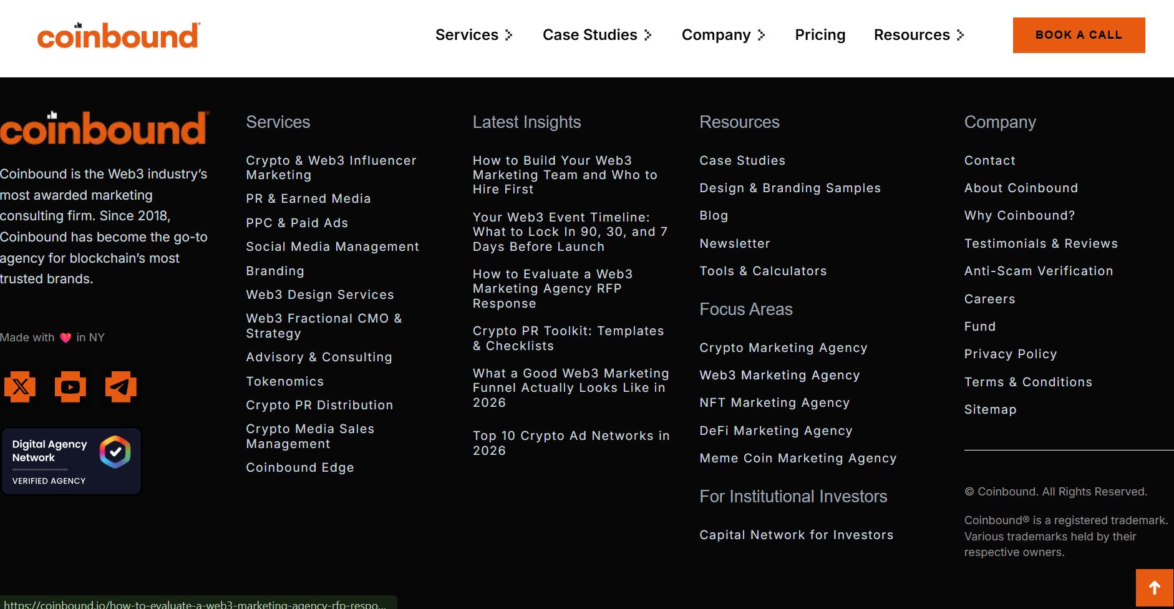Open Tools & Calculators resource link
The width and height of the screenshot is (1174, 609).
click(x=762, y=271)
